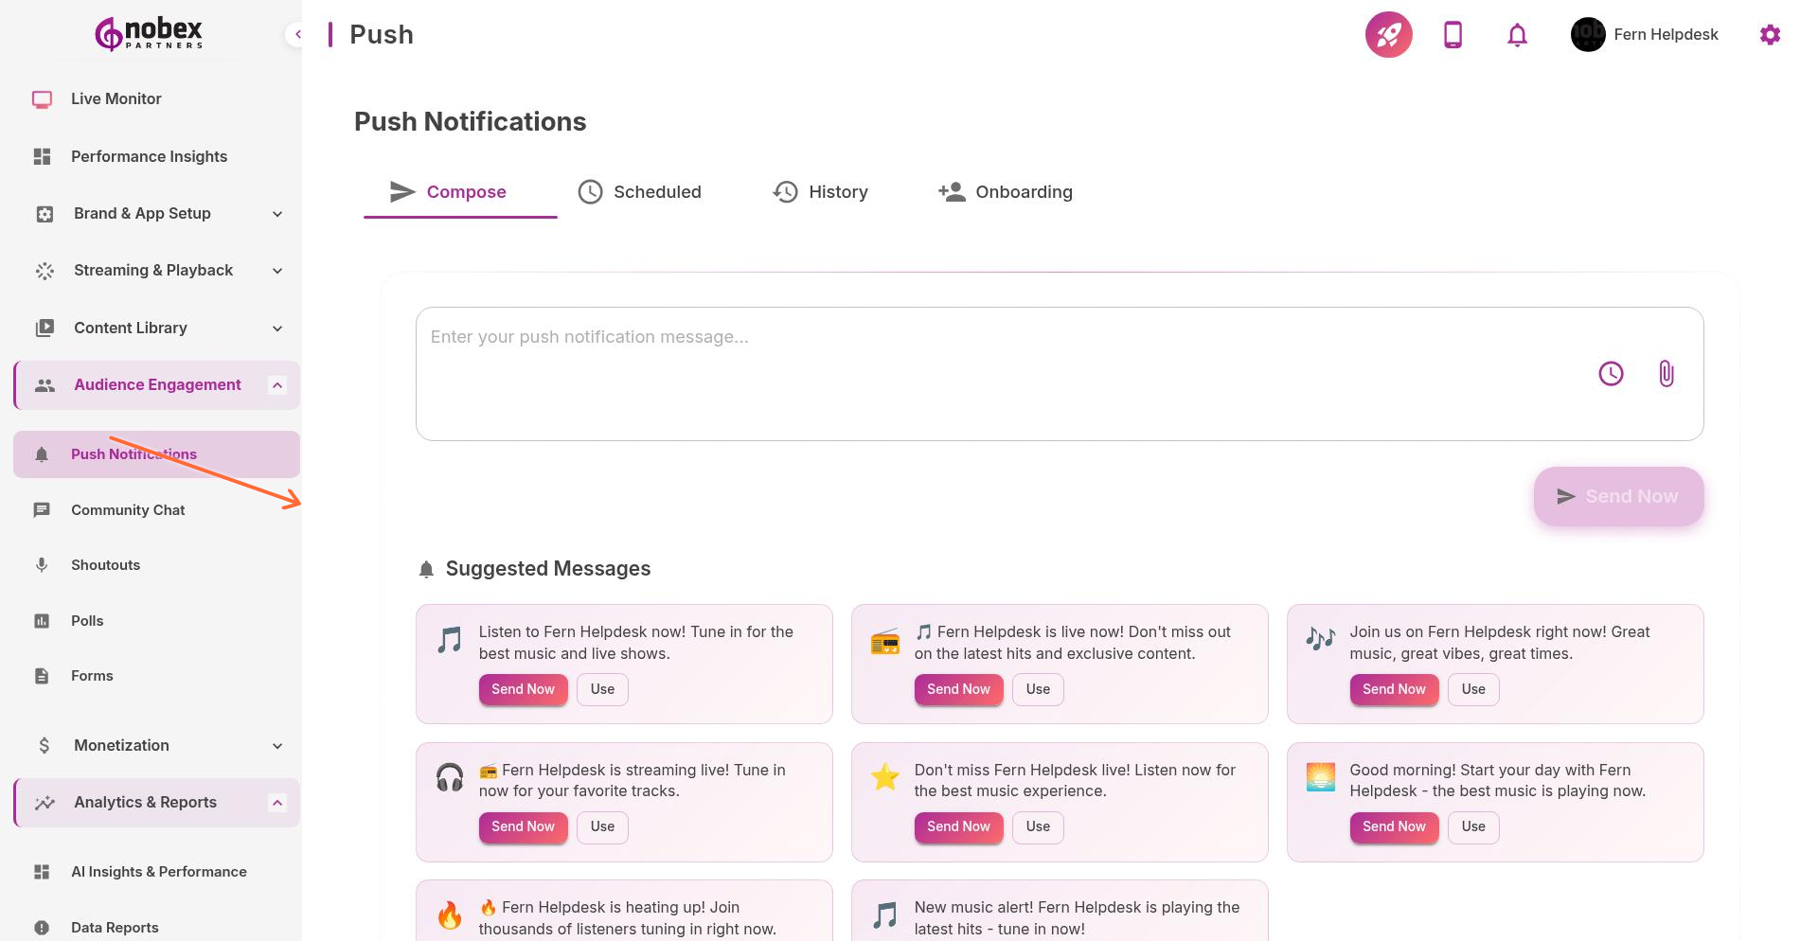Schedule the message using the clock icon
This screenshot has width=1818, height=941.
coord(1612,373)
